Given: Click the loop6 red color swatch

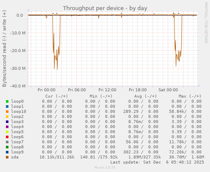Looking at the screenshot, I should point(7,137).
